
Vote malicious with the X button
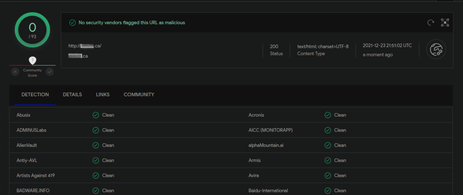click(15, 72)
